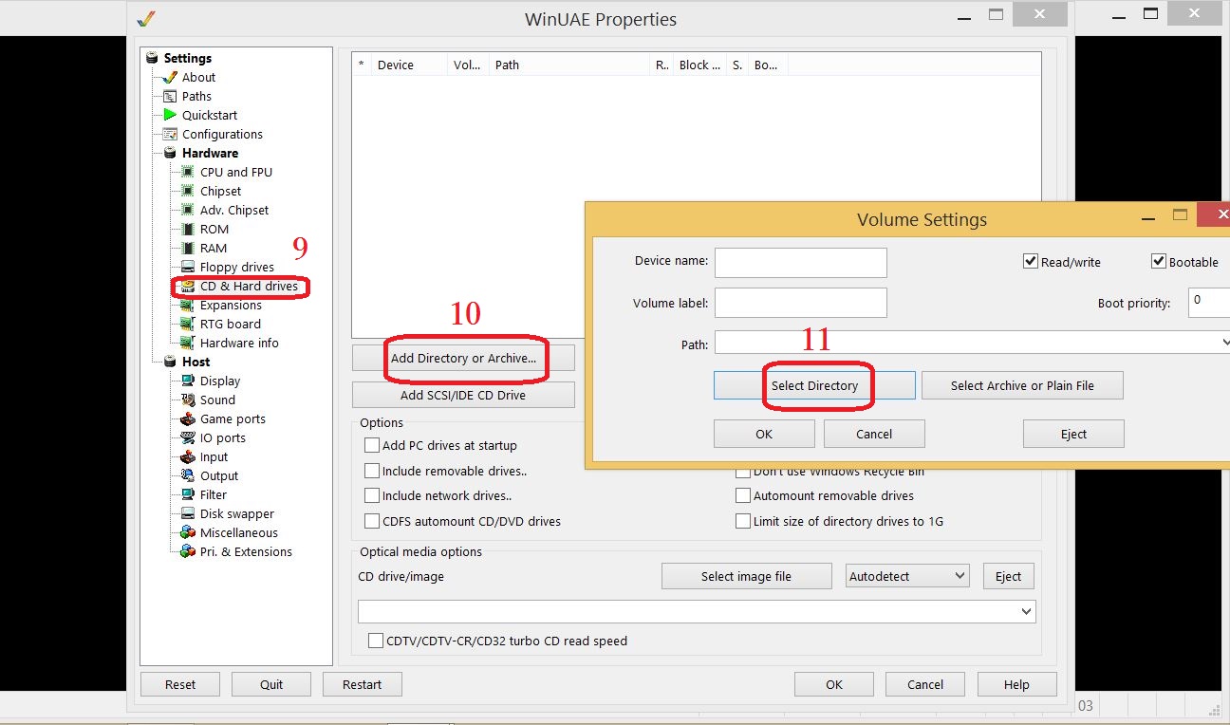Click the Adv. Chipset chip icon

coord(188,210)
